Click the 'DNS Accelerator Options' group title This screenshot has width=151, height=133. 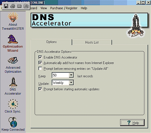[54, 52]
